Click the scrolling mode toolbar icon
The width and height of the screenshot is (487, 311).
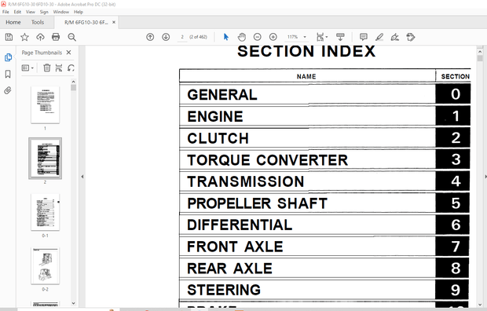[340, 37]
